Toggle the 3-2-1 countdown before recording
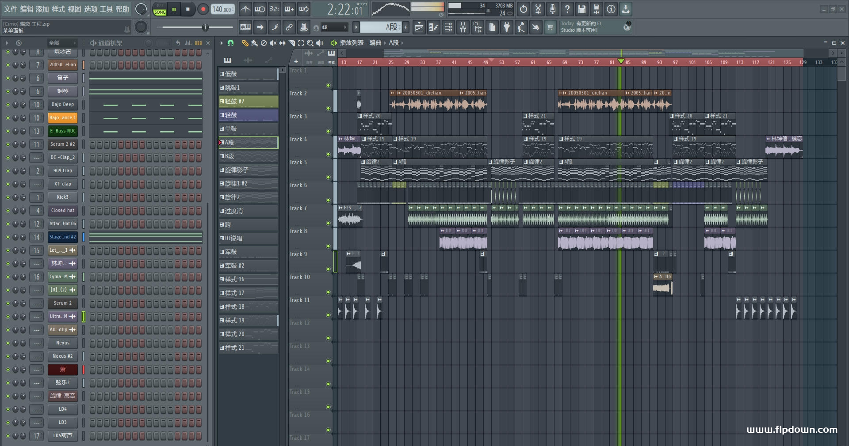The width and height of the screenshot is (849, 446). (x=275, y=9)
